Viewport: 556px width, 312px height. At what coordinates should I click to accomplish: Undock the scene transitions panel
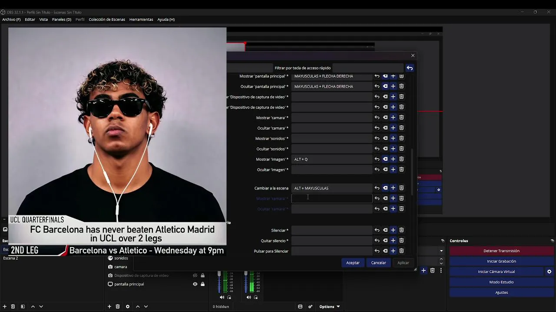coord(443,240)
